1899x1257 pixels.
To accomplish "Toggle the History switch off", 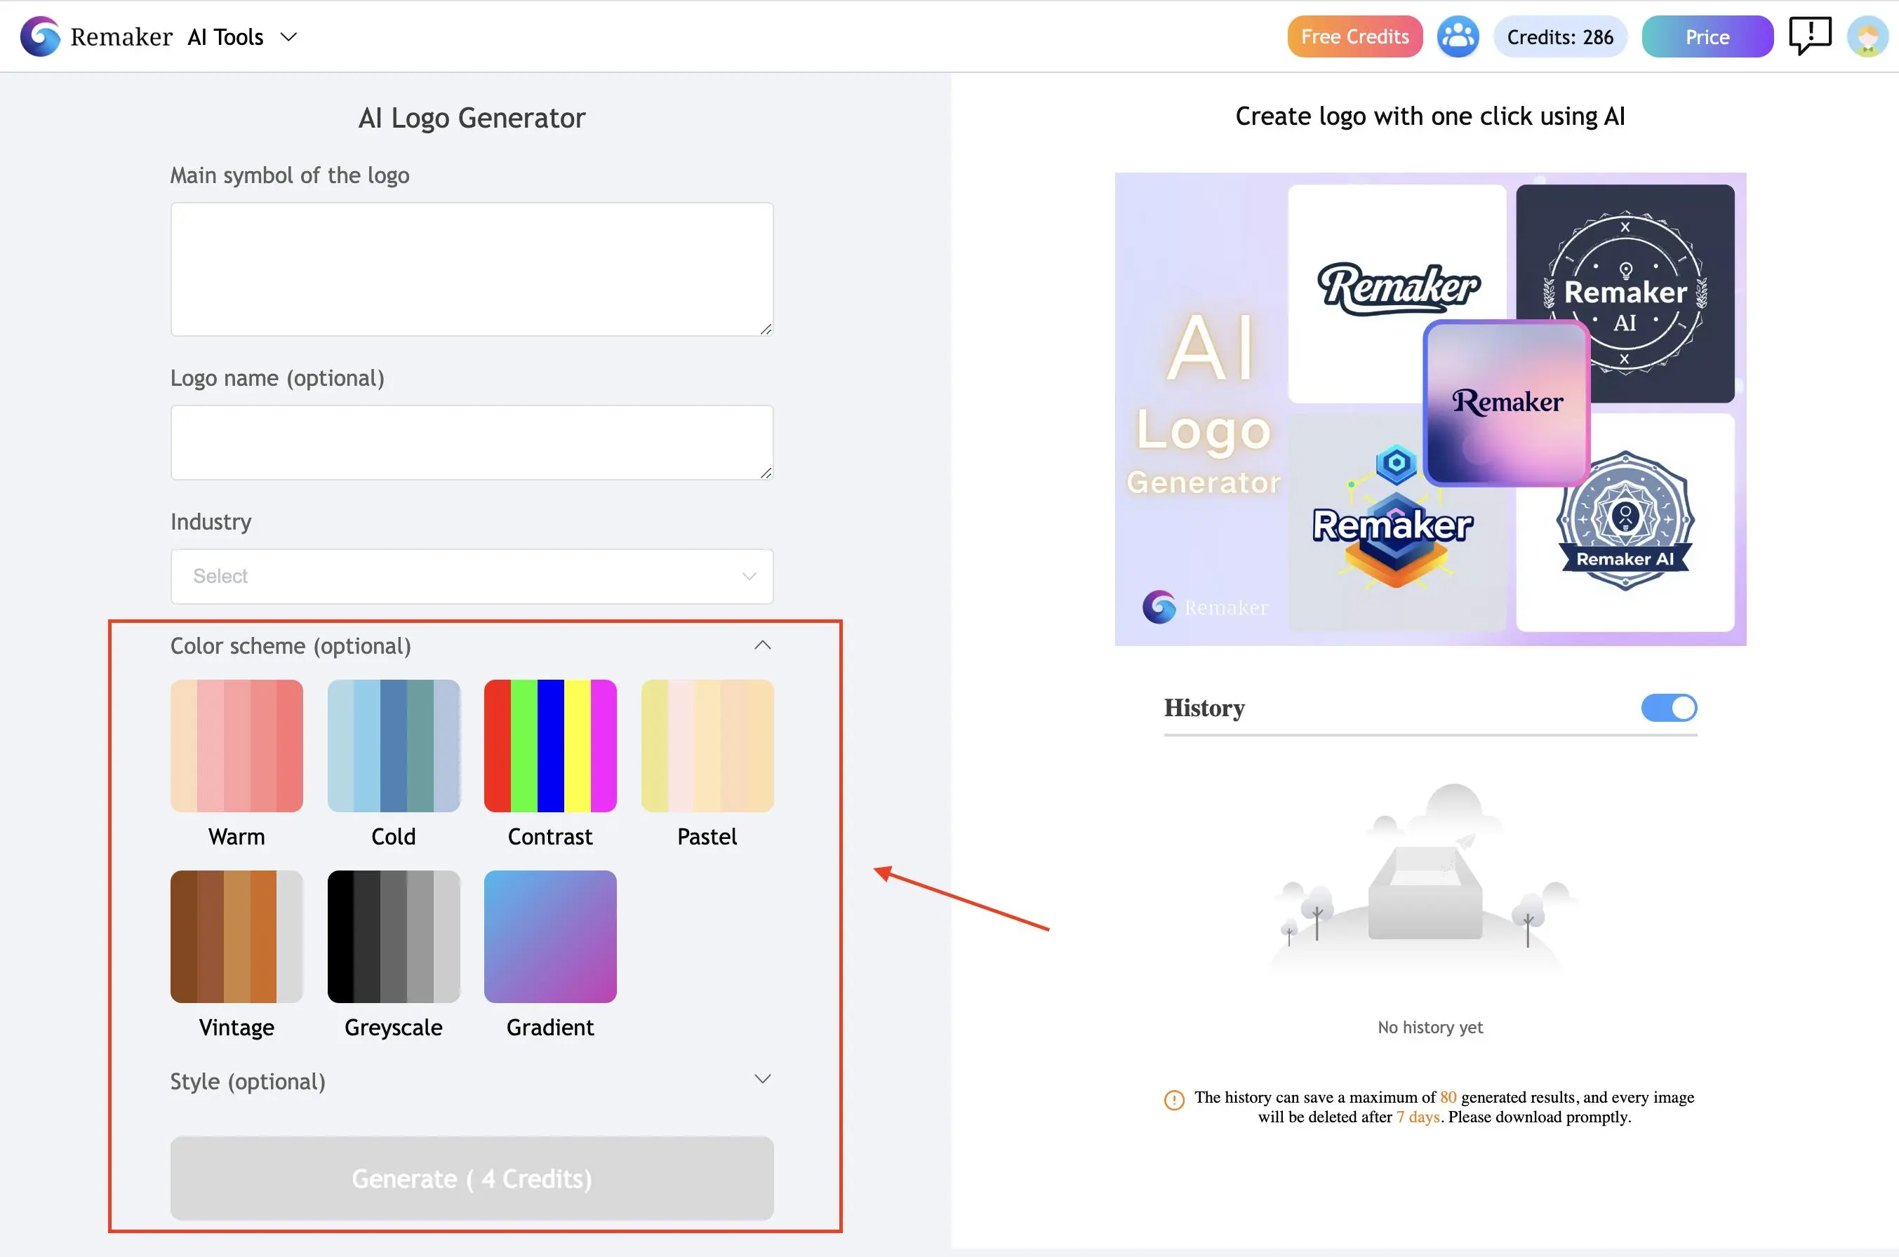I will 1669,708.
